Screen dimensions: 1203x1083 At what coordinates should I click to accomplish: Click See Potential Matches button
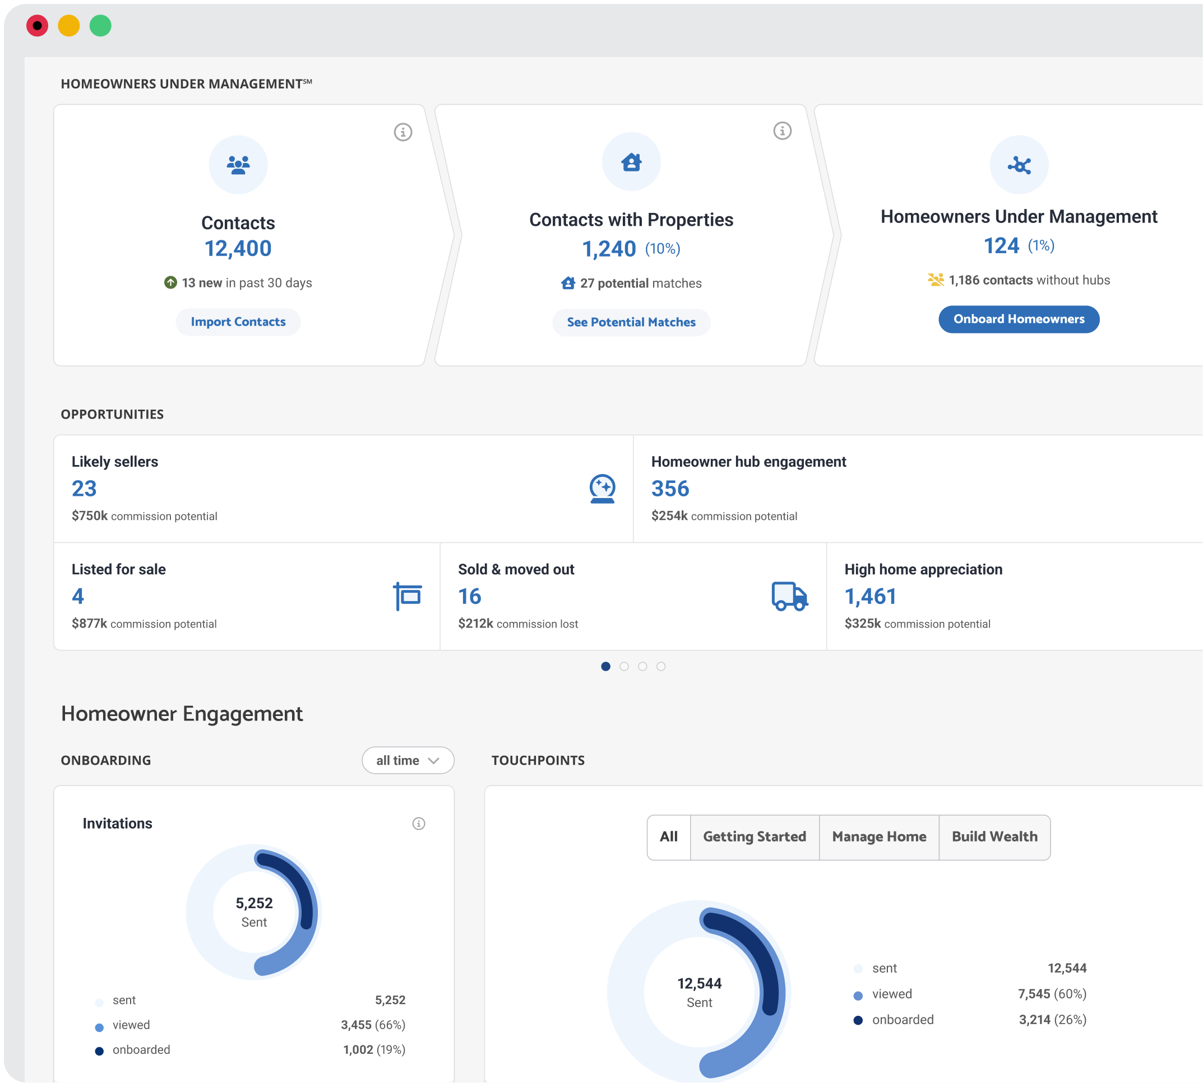tap(631, 323)
